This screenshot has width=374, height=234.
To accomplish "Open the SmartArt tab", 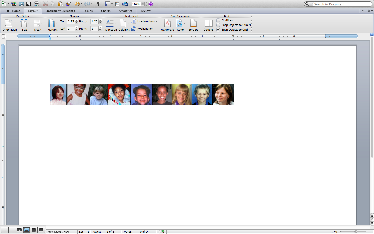I will tap(125, 11).
